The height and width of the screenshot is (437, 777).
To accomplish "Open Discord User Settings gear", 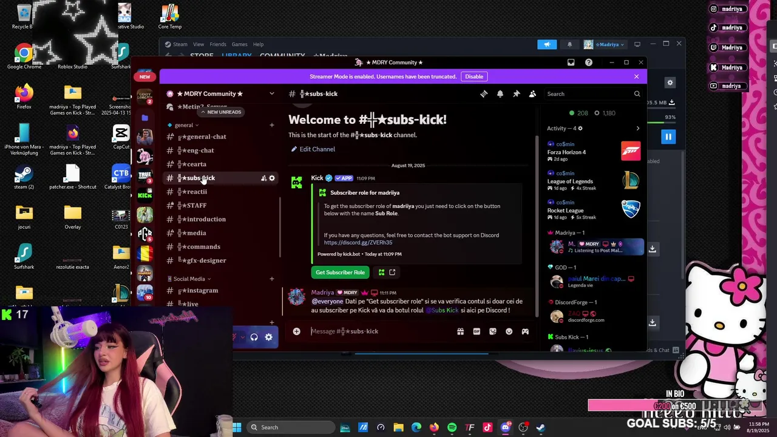I will (x=269, y=337).
